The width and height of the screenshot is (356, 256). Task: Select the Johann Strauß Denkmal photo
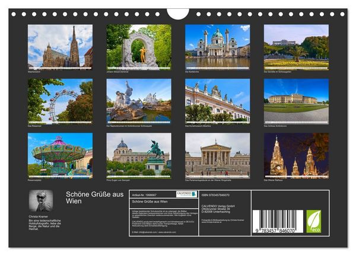[x=139, y=47]
